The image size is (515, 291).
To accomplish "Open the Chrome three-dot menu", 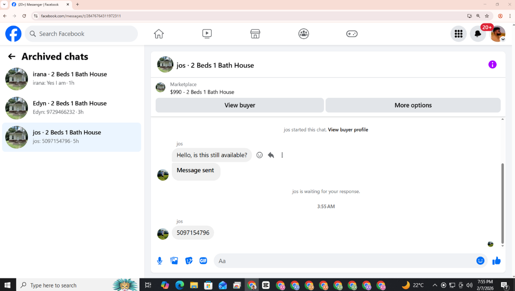I will point(510,16).
